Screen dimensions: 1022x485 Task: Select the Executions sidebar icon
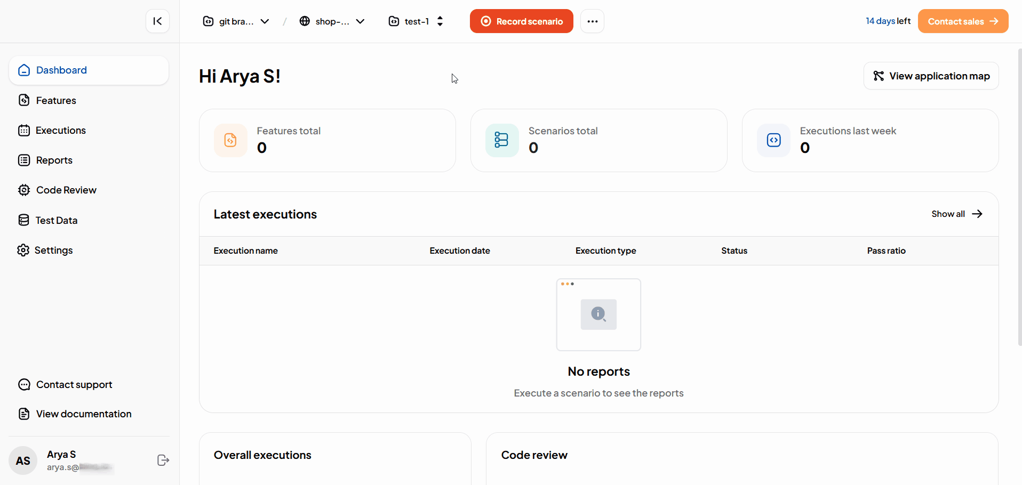23,130
